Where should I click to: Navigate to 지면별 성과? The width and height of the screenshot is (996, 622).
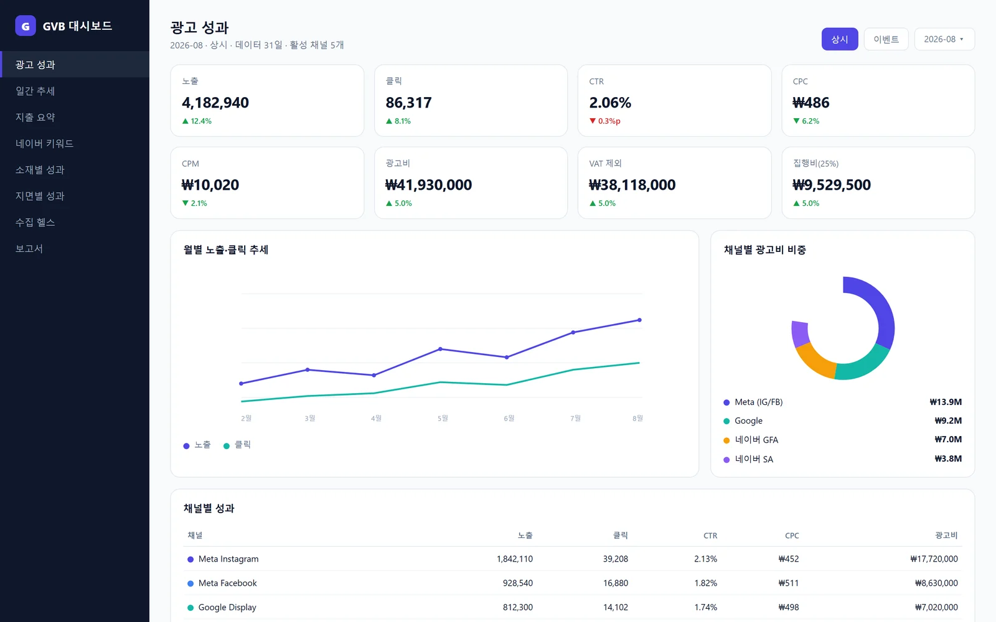pyautogui.click(x=75, y=196)
